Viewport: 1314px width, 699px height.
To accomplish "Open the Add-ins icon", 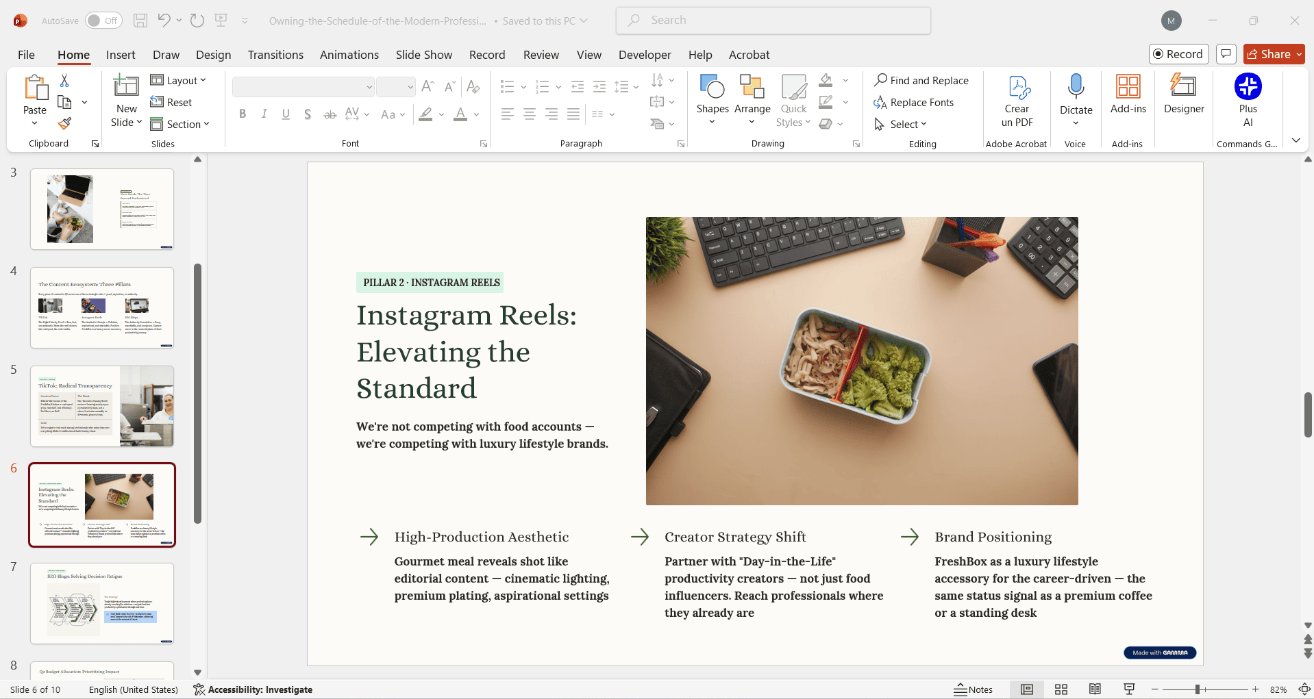I will tap(1128, 94).
